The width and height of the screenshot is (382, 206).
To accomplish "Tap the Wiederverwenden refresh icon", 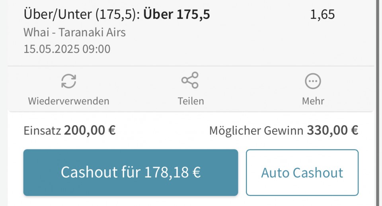I will click(x=69, y=81).
